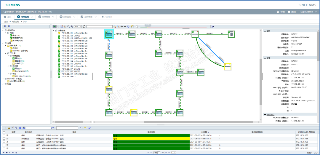Click the search go arrow beside event search
The image size is (320, 155).
(52, 128)
